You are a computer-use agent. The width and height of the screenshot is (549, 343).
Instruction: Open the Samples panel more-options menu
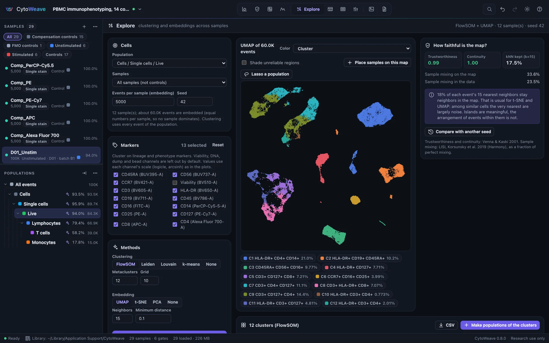click(x=95, y=26)
